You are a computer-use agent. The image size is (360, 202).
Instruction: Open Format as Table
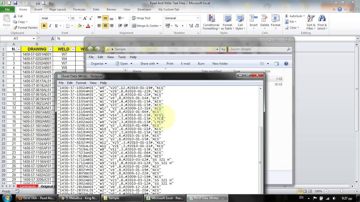coord(227,22)
